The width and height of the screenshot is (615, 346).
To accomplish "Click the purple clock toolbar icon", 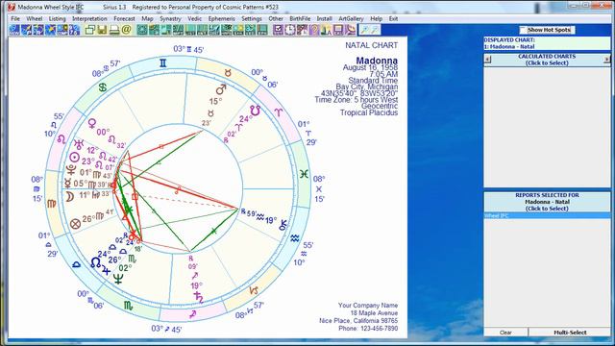I will click(x=290, y=30).
